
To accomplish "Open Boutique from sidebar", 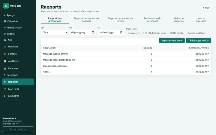I will 18,47.
